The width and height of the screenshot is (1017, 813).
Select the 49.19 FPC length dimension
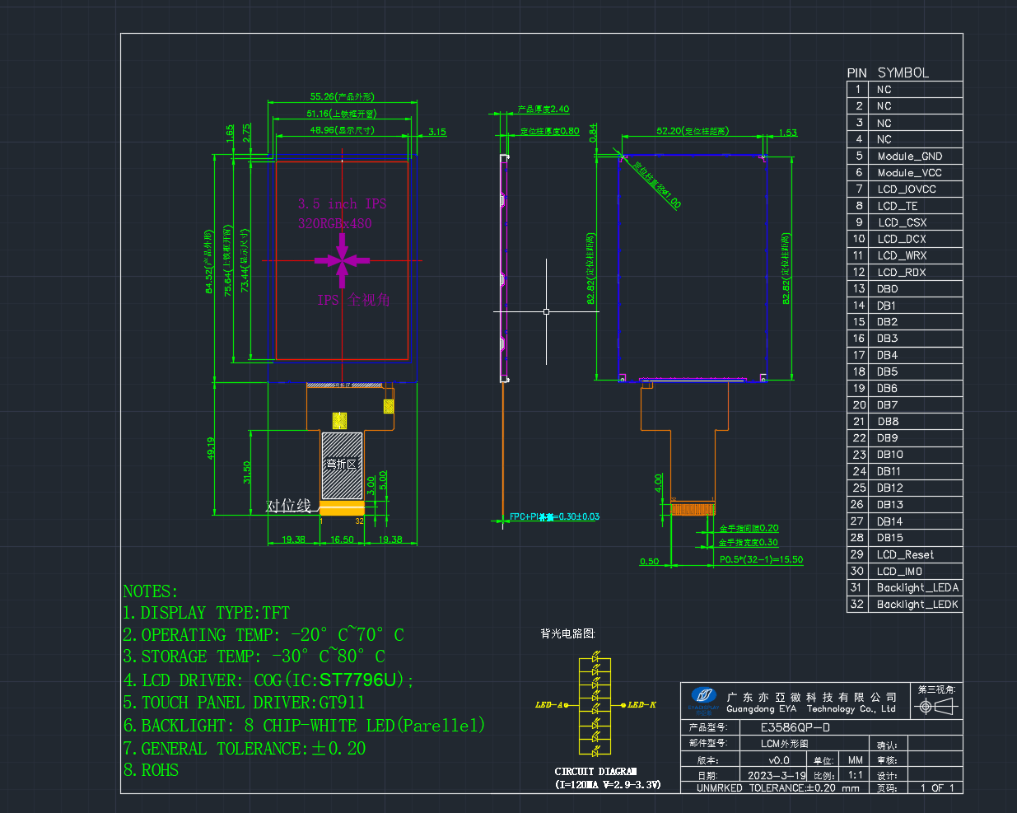tap(211, 448)
